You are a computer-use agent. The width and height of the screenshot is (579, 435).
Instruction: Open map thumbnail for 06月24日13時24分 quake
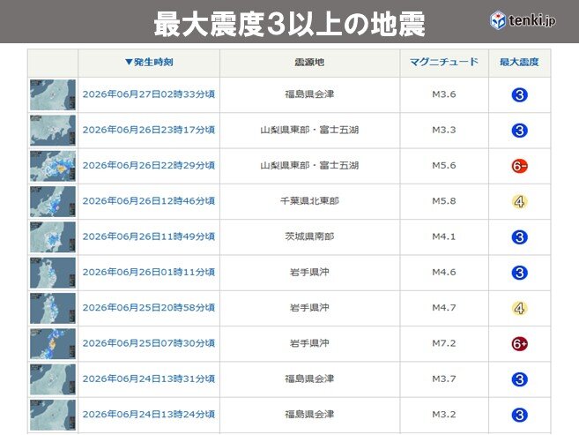coord(53,415)
